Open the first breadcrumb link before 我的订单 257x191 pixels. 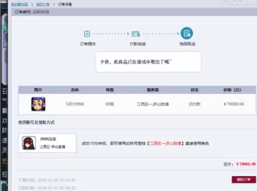pyautogui.click(x=20, y=5)
